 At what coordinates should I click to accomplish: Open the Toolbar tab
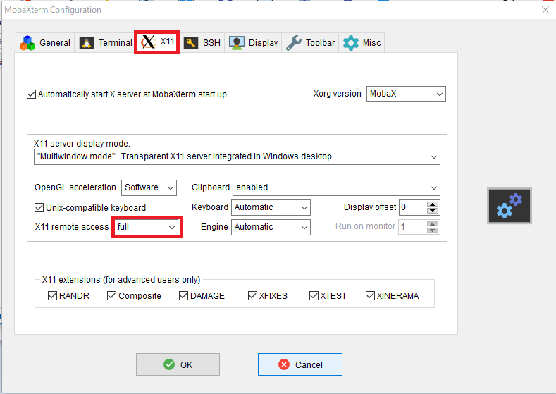point(310,43)
